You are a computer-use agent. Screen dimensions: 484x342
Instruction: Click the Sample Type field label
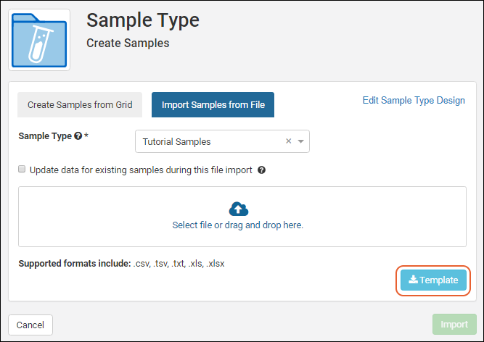pyautogui.click(x=44, y=136)
